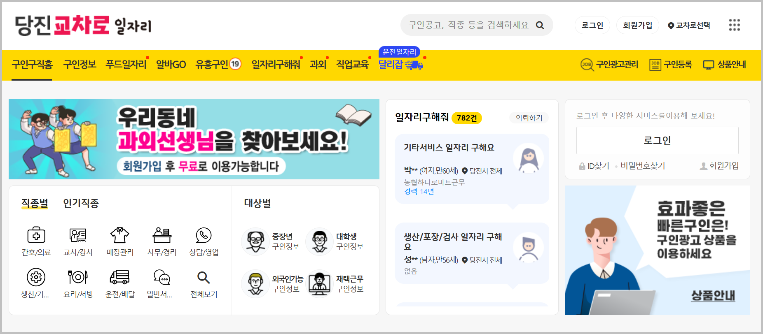763x334 pixels.
Task: Click the 상품안내 monitor icon
Action: click(708, 65)
